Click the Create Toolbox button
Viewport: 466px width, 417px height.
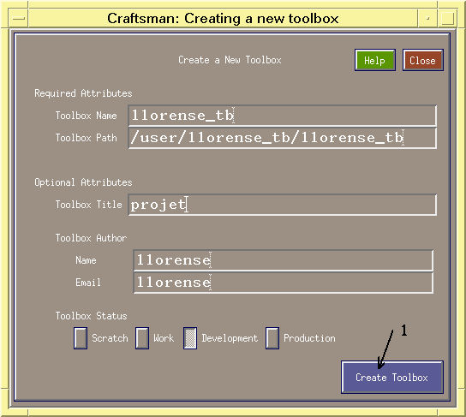pos(392,378)
